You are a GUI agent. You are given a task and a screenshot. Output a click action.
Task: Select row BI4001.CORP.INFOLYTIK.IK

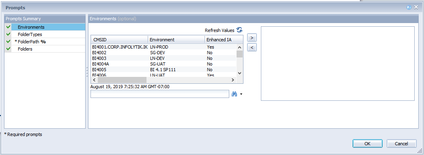164,47
